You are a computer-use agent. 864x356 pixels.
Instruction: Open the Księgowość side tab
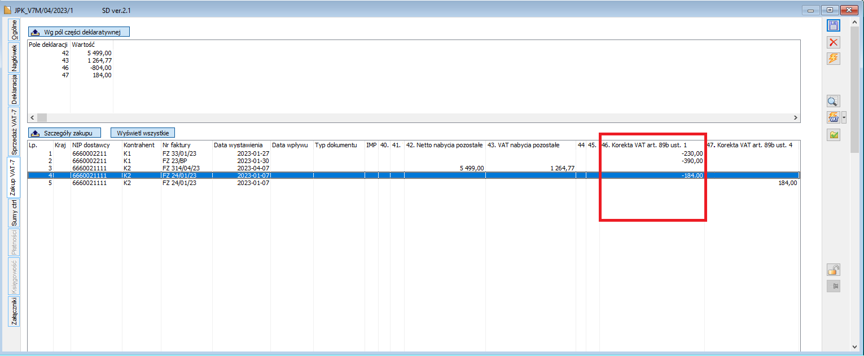[x=14, y=276]
